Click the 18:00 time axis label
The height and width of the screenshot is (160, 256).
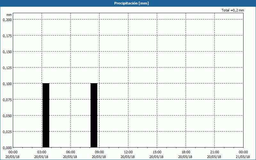coord(186,152)
